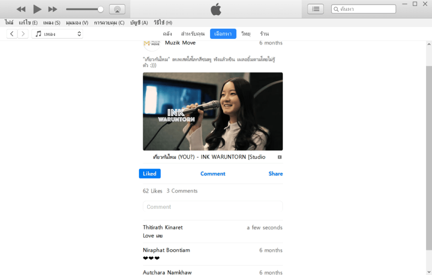432x275 pixels.
Task: Switch to the คลัง tab
Action: (167, 34)
